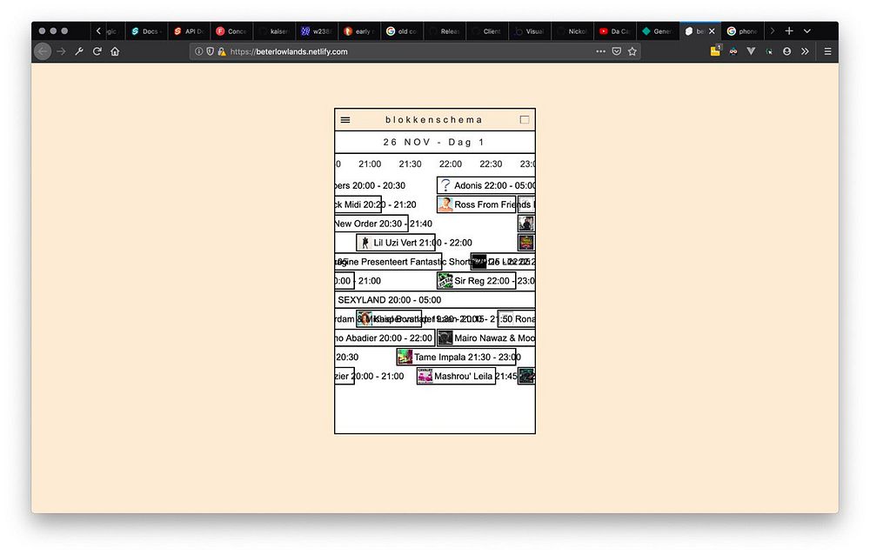Image resolution: width=870 pixels, height=555 pixels.
Task: Click the V-shaped extension icon
Action: [x=751, y=51]
